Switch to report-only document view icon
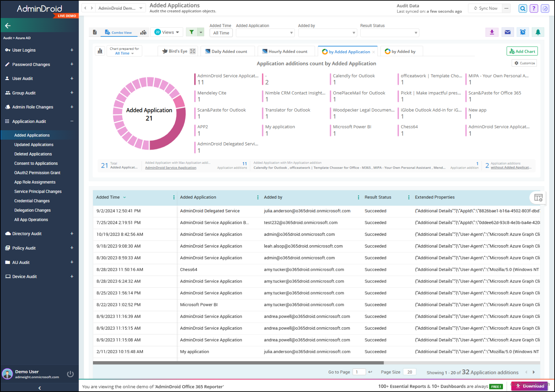555x392 pixels. [95, 32]
